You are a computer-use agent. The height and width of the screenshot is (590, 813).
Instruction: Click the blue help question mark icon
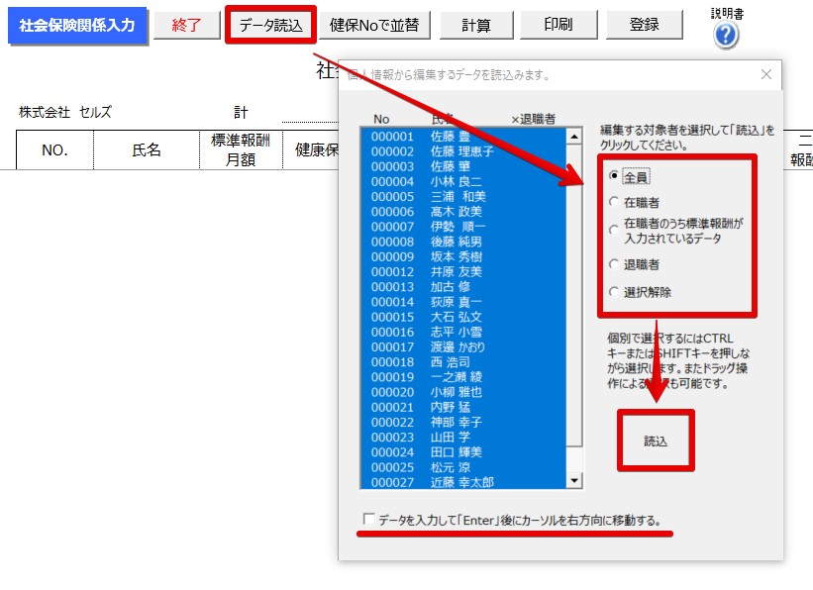726,36
